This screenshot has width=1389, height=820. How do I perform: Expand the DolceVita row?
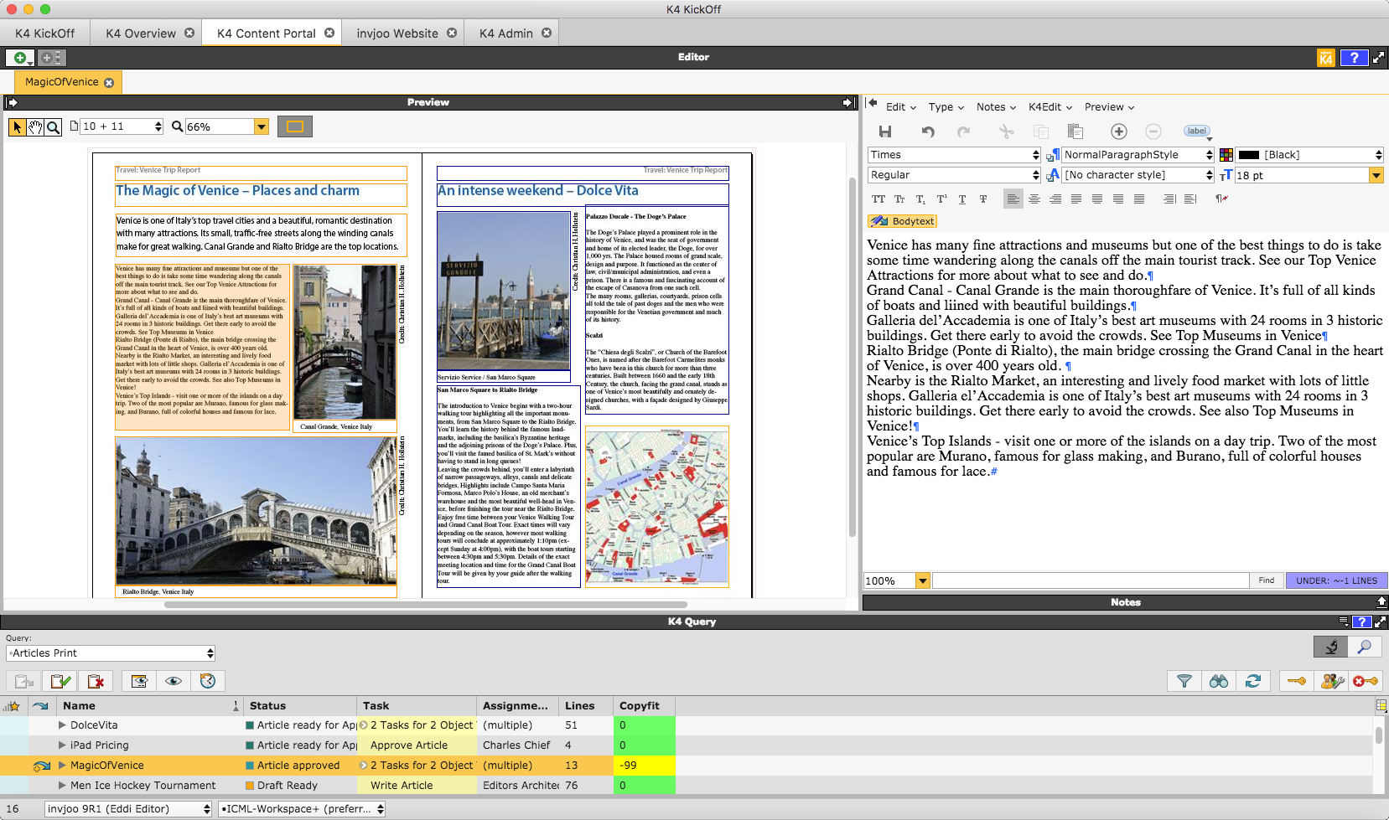click(x=62, y=725)
